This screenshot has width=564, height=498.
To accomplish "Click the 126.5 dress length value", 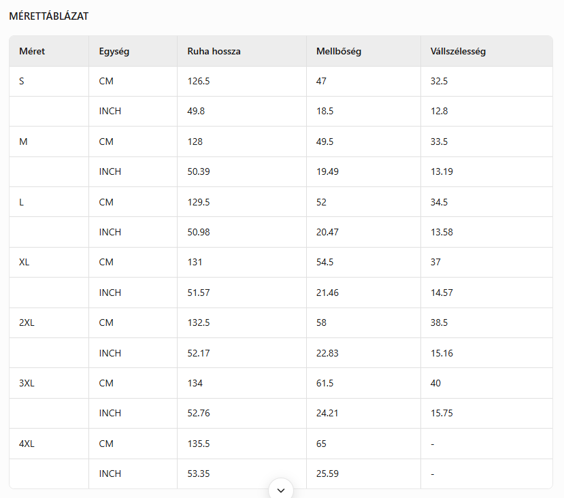I will 199,81.
